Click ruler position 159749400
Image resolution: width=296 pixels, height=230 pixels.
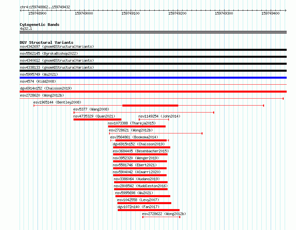pos(270,13)
